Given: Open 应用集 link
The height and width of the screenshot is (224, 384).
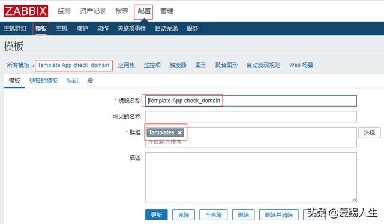Looking at the screenshot, I should coord(127,65).
